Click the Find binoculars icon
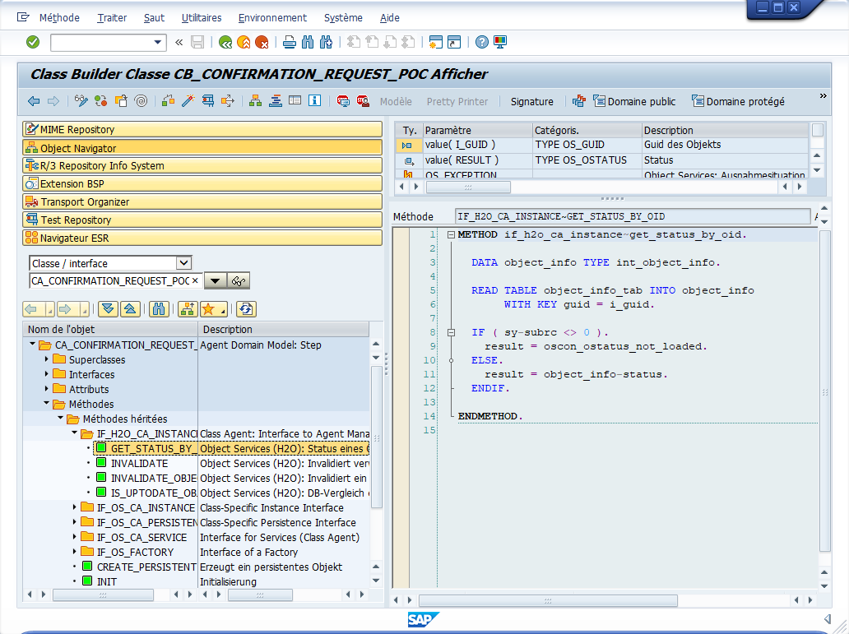The height and width of the screenshot is (634, 849). tap(308, 42)
